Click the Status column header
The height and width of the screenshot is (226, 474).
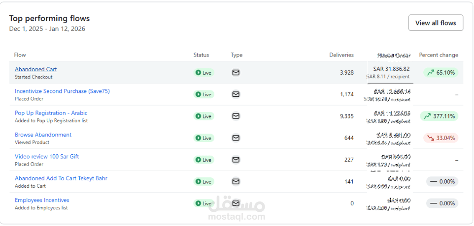(201, 55)
